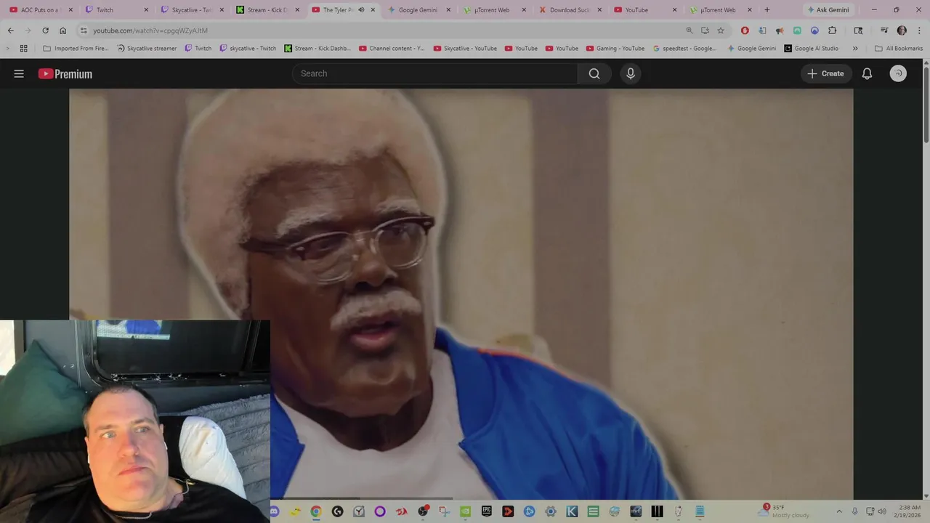The height and width of the screenshot is (523, 930).
Task: Expand the hidden bookmarks chevron
Action: 855,49
